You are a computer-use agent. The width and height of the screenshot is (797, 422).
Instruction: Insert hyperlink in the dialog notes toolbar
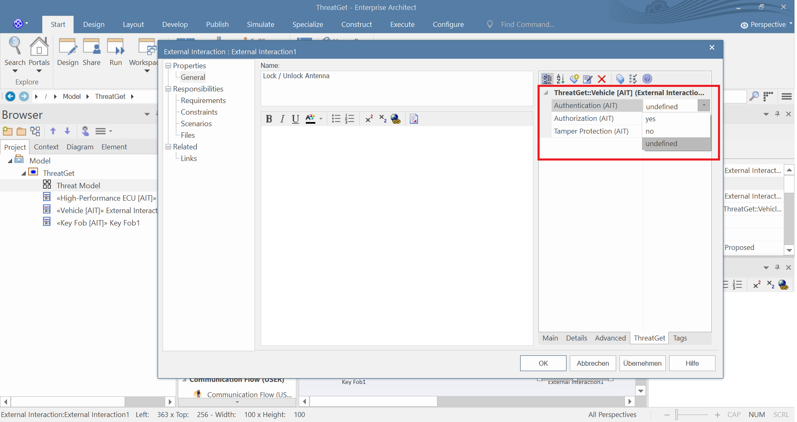tap(396, 119)
